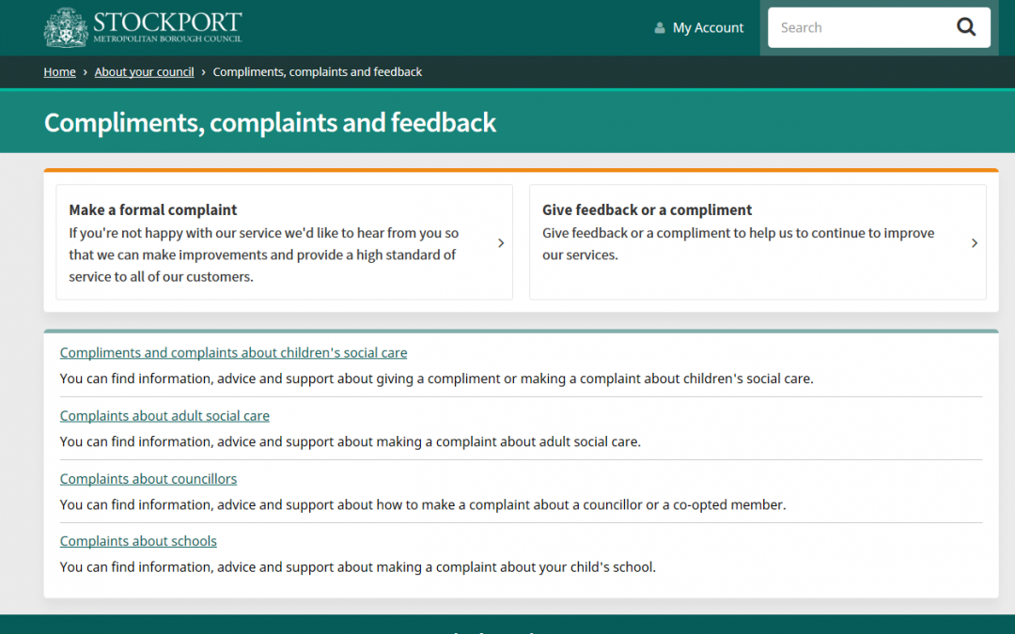This screenshot has width=1015, height=634.
Task: Open the formal complaint chevron arrow
Action: click(500, 243)
